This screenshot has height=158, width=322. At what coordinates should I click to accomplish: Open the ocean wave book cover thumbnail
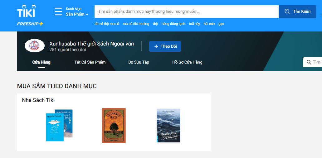click(x=168, y=126)
